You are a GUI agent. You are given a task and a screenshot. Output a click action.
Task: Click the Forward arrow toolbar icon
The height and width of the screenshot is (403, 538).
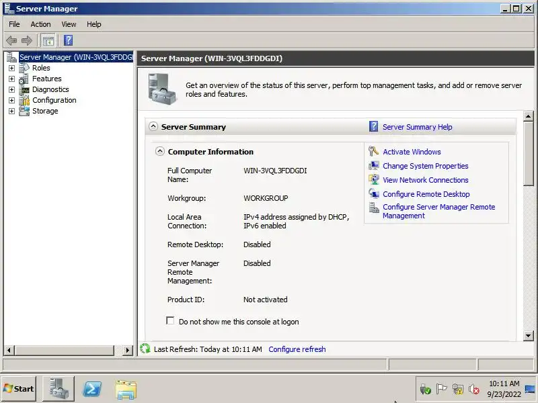pos(27,41)
